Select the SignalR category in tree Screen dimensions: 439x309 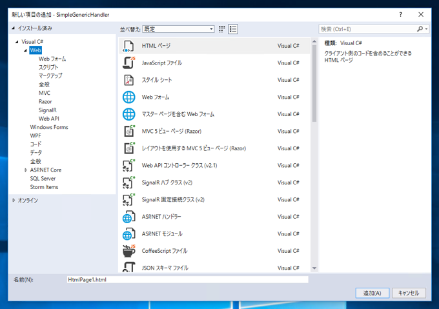point(48,110)
